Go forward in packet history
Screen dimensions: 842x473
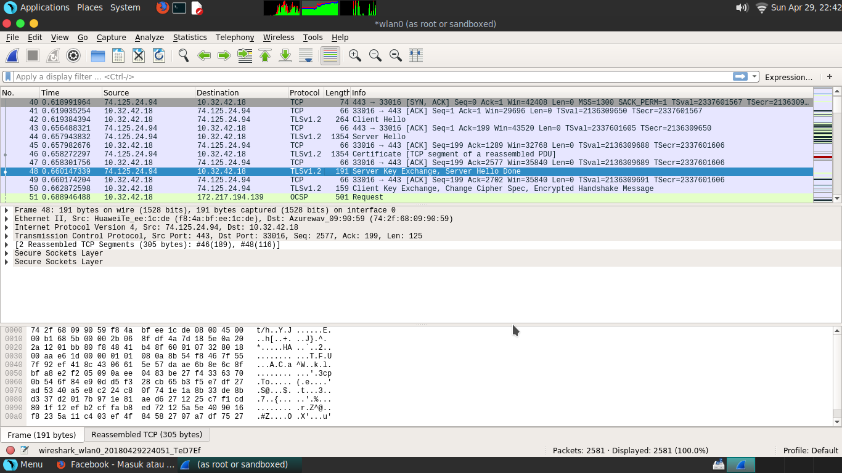[x=224, y=55]
